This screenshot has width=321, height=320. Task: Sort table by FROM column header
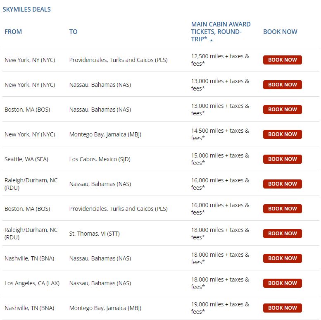tap(13, 32)
